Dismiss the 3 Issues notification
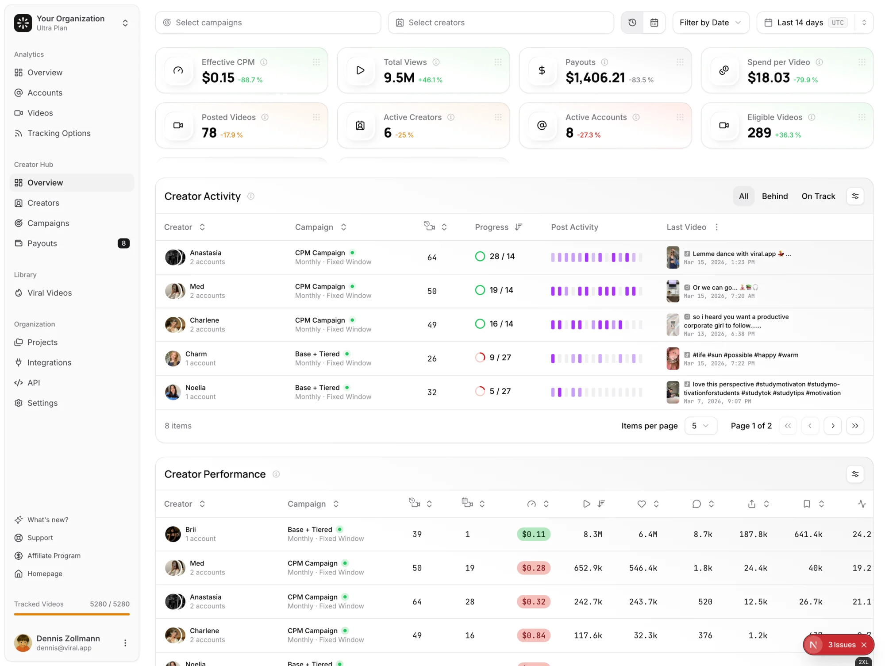885x666 pixels. click(x=864, y=645)
